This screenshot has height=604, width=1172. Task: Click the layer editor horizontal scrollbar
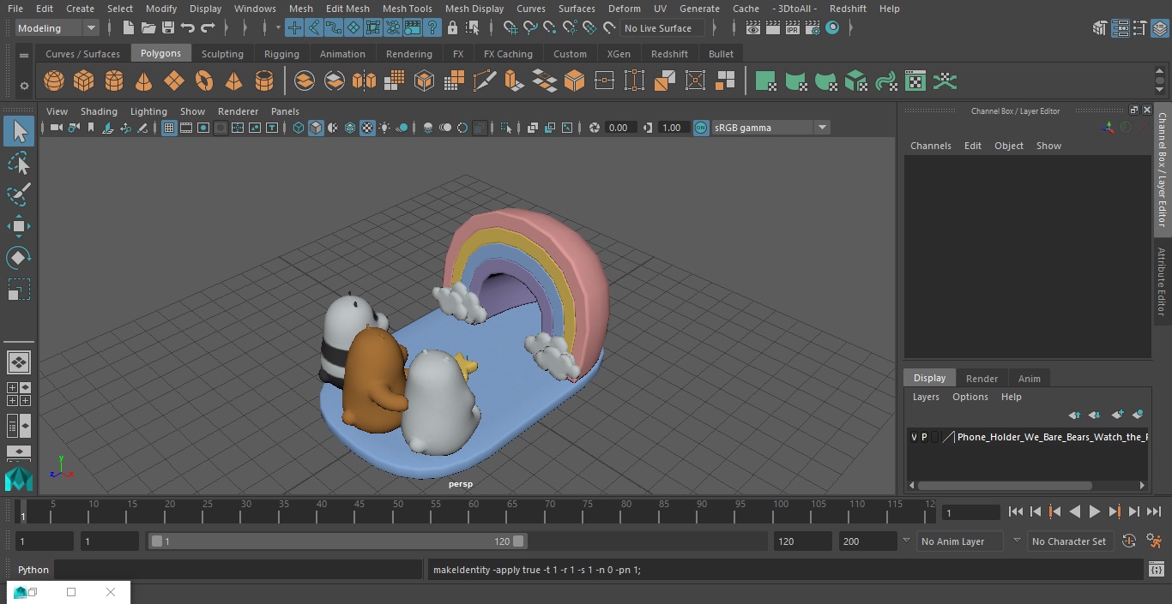click(1005, 485)
